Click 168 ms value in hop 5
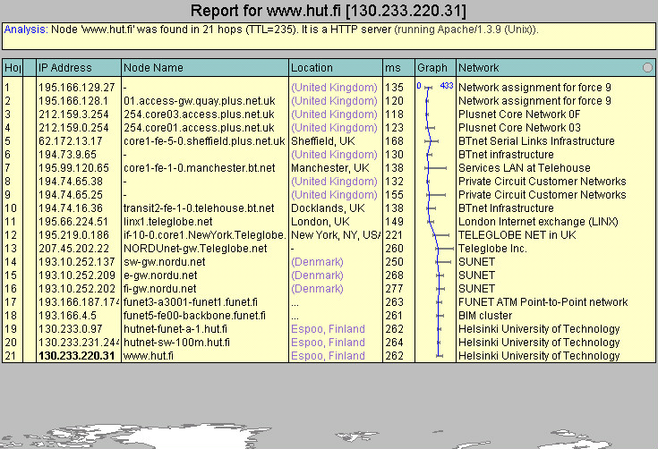This screenshot has height=449, width=658. [x=394, y=140]
